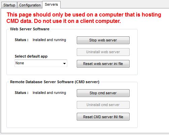
Task: Click the red warning text about hosting CMD data
Action: (x=84, y=18)
